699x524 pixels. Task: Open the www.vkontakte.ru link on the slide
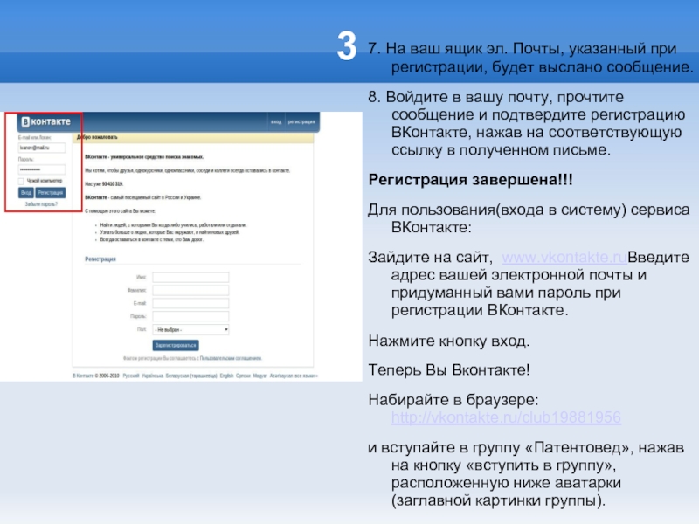point(564,257)
